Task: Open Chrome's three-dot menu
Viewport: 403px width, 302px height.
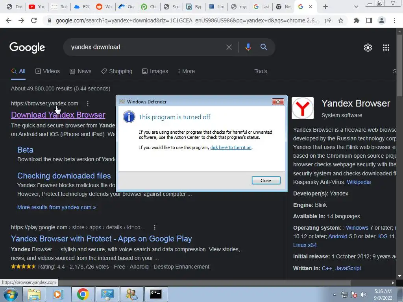Action: [x=394, y=20]
